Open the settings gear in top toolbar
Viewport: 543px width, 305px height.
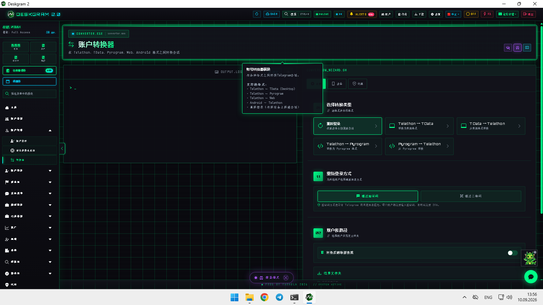pyautogui.click(x=435, y=14)
